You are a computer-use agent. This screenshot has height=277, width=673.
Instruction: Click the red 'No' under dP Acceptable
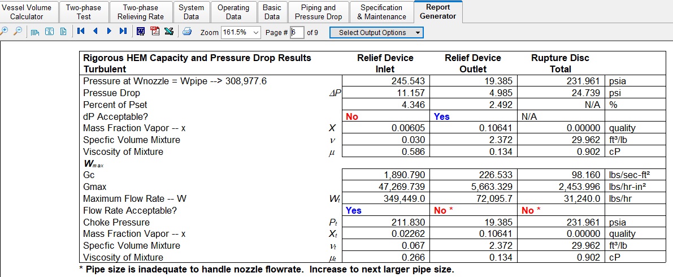[x=352, y=116]
